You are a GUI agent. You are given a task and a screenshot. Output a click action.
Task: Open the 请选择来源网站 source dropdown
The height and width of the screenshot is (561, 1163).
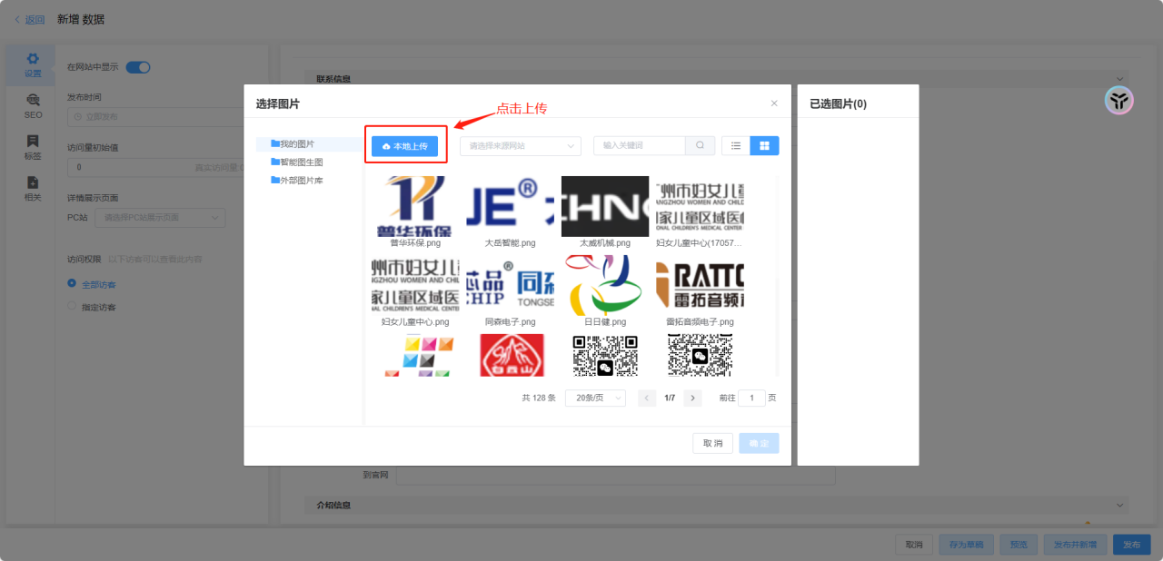click(x=521, y=145)
